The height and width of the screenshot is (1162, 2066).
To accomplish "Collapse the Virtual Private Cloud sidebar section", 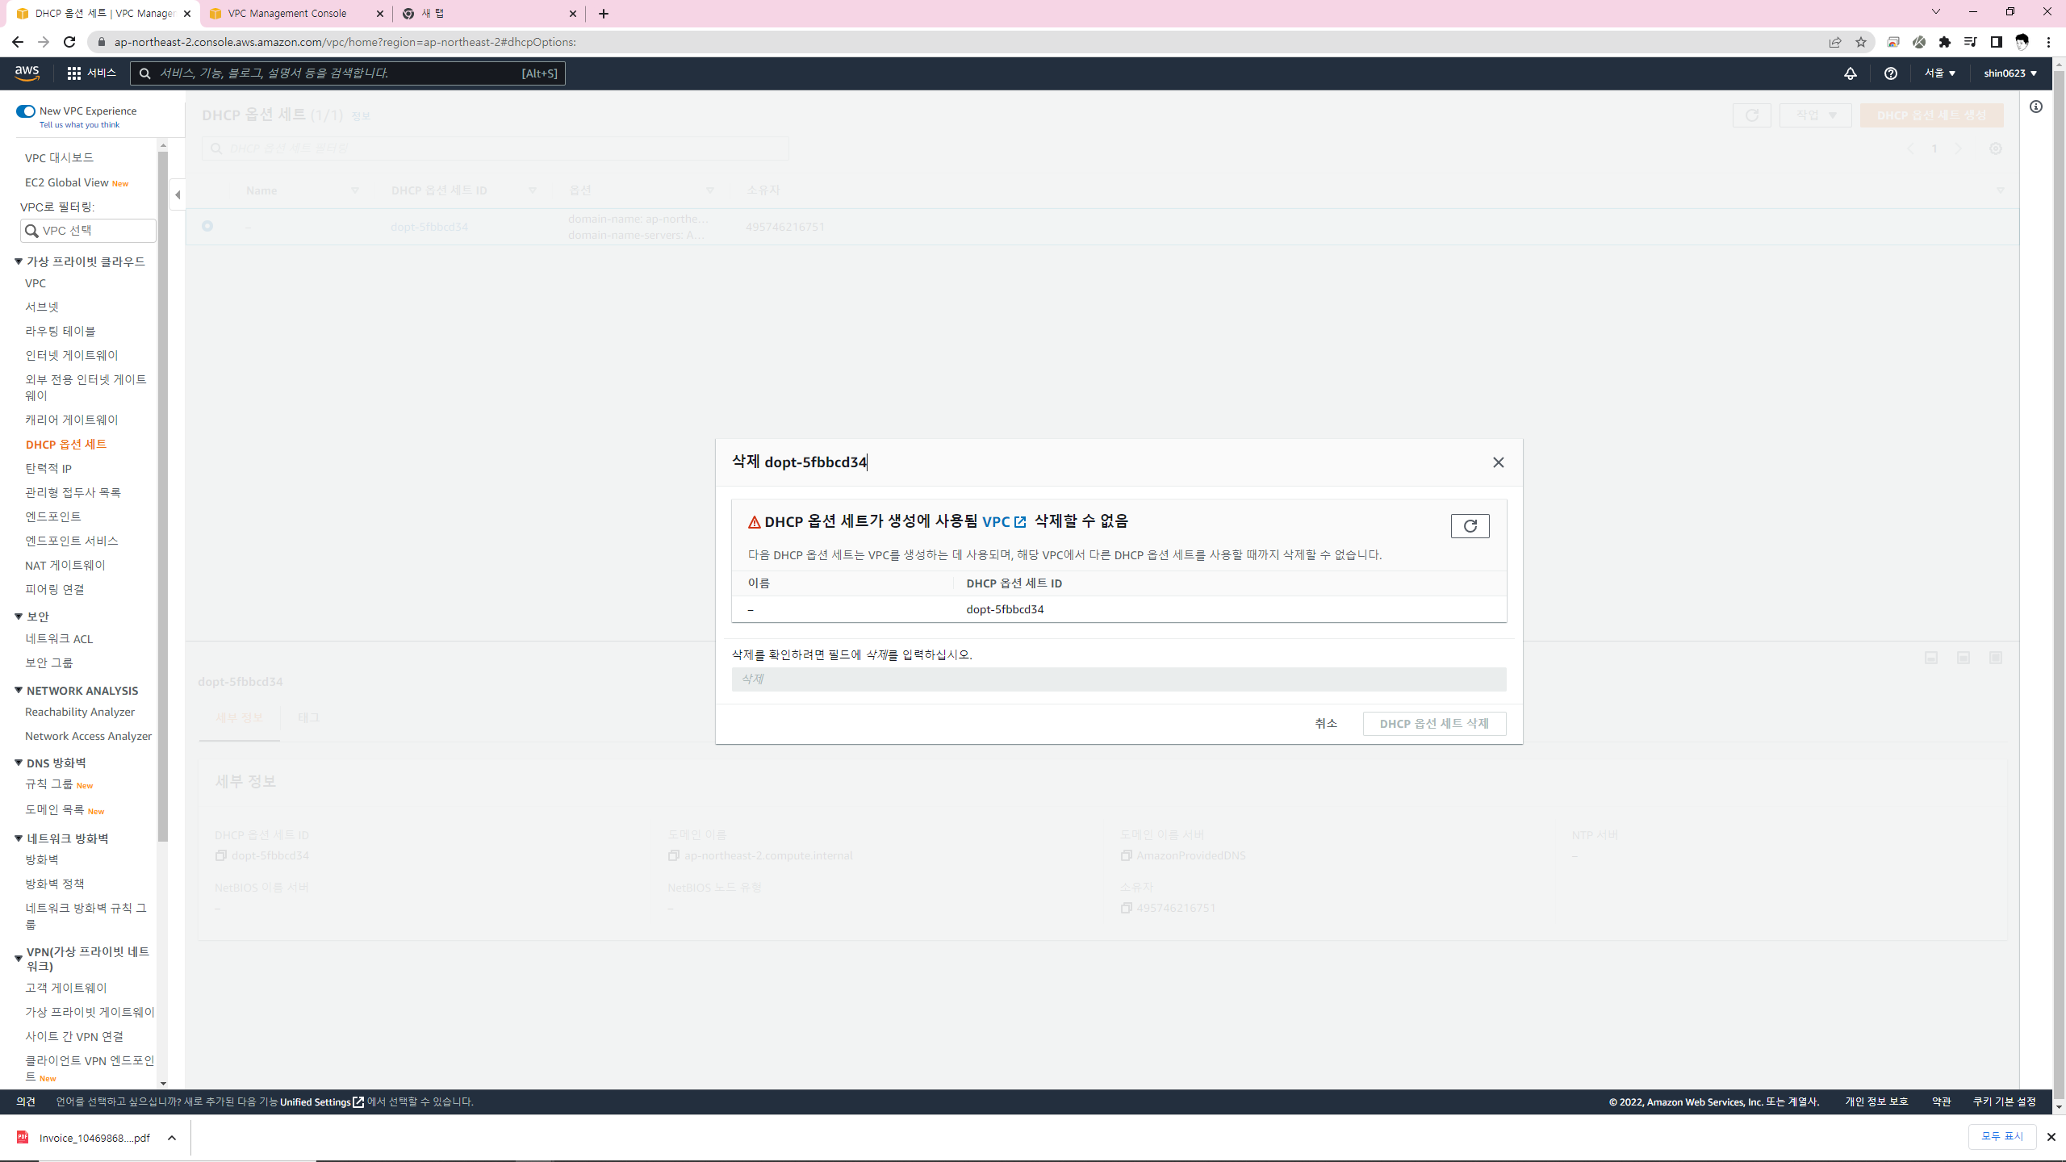I will [19, 261].
